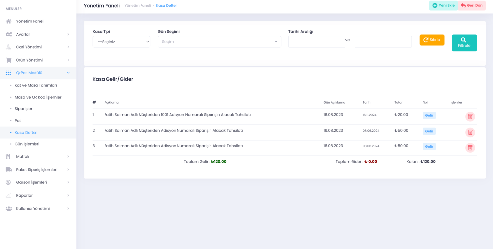Click the back arrow icon in Geri Dön
Viewport: 493px width, 249px height.
point(463,5)
